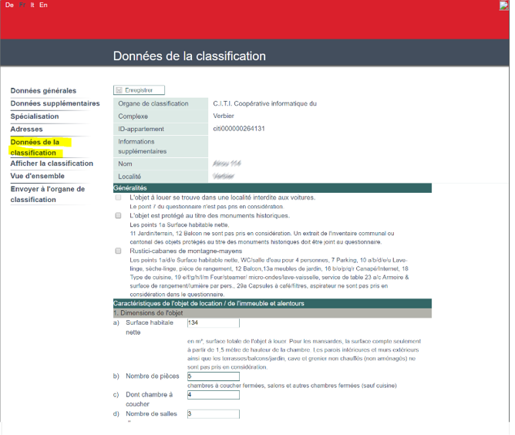Switch language to En
The height and width of the screenshot is (435, 515).
(x=43, y=5)
